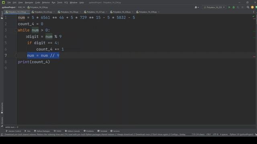
Task: Click the EGE_14 folder breadcrumb
Action: pyautogui.click(x=21, y=7)
